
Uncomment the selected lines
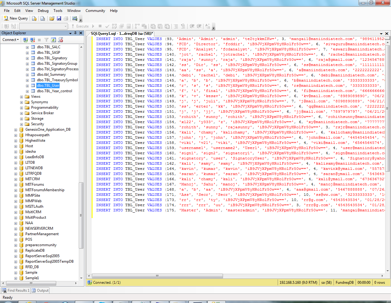(183, 26)
